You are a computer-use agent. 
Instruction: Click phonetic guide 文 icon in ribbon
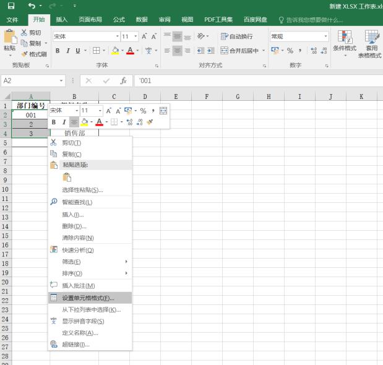click(148, 51)
